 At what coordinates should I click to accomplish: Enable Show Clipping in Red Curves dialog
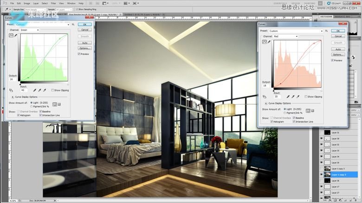coord(306,97)
